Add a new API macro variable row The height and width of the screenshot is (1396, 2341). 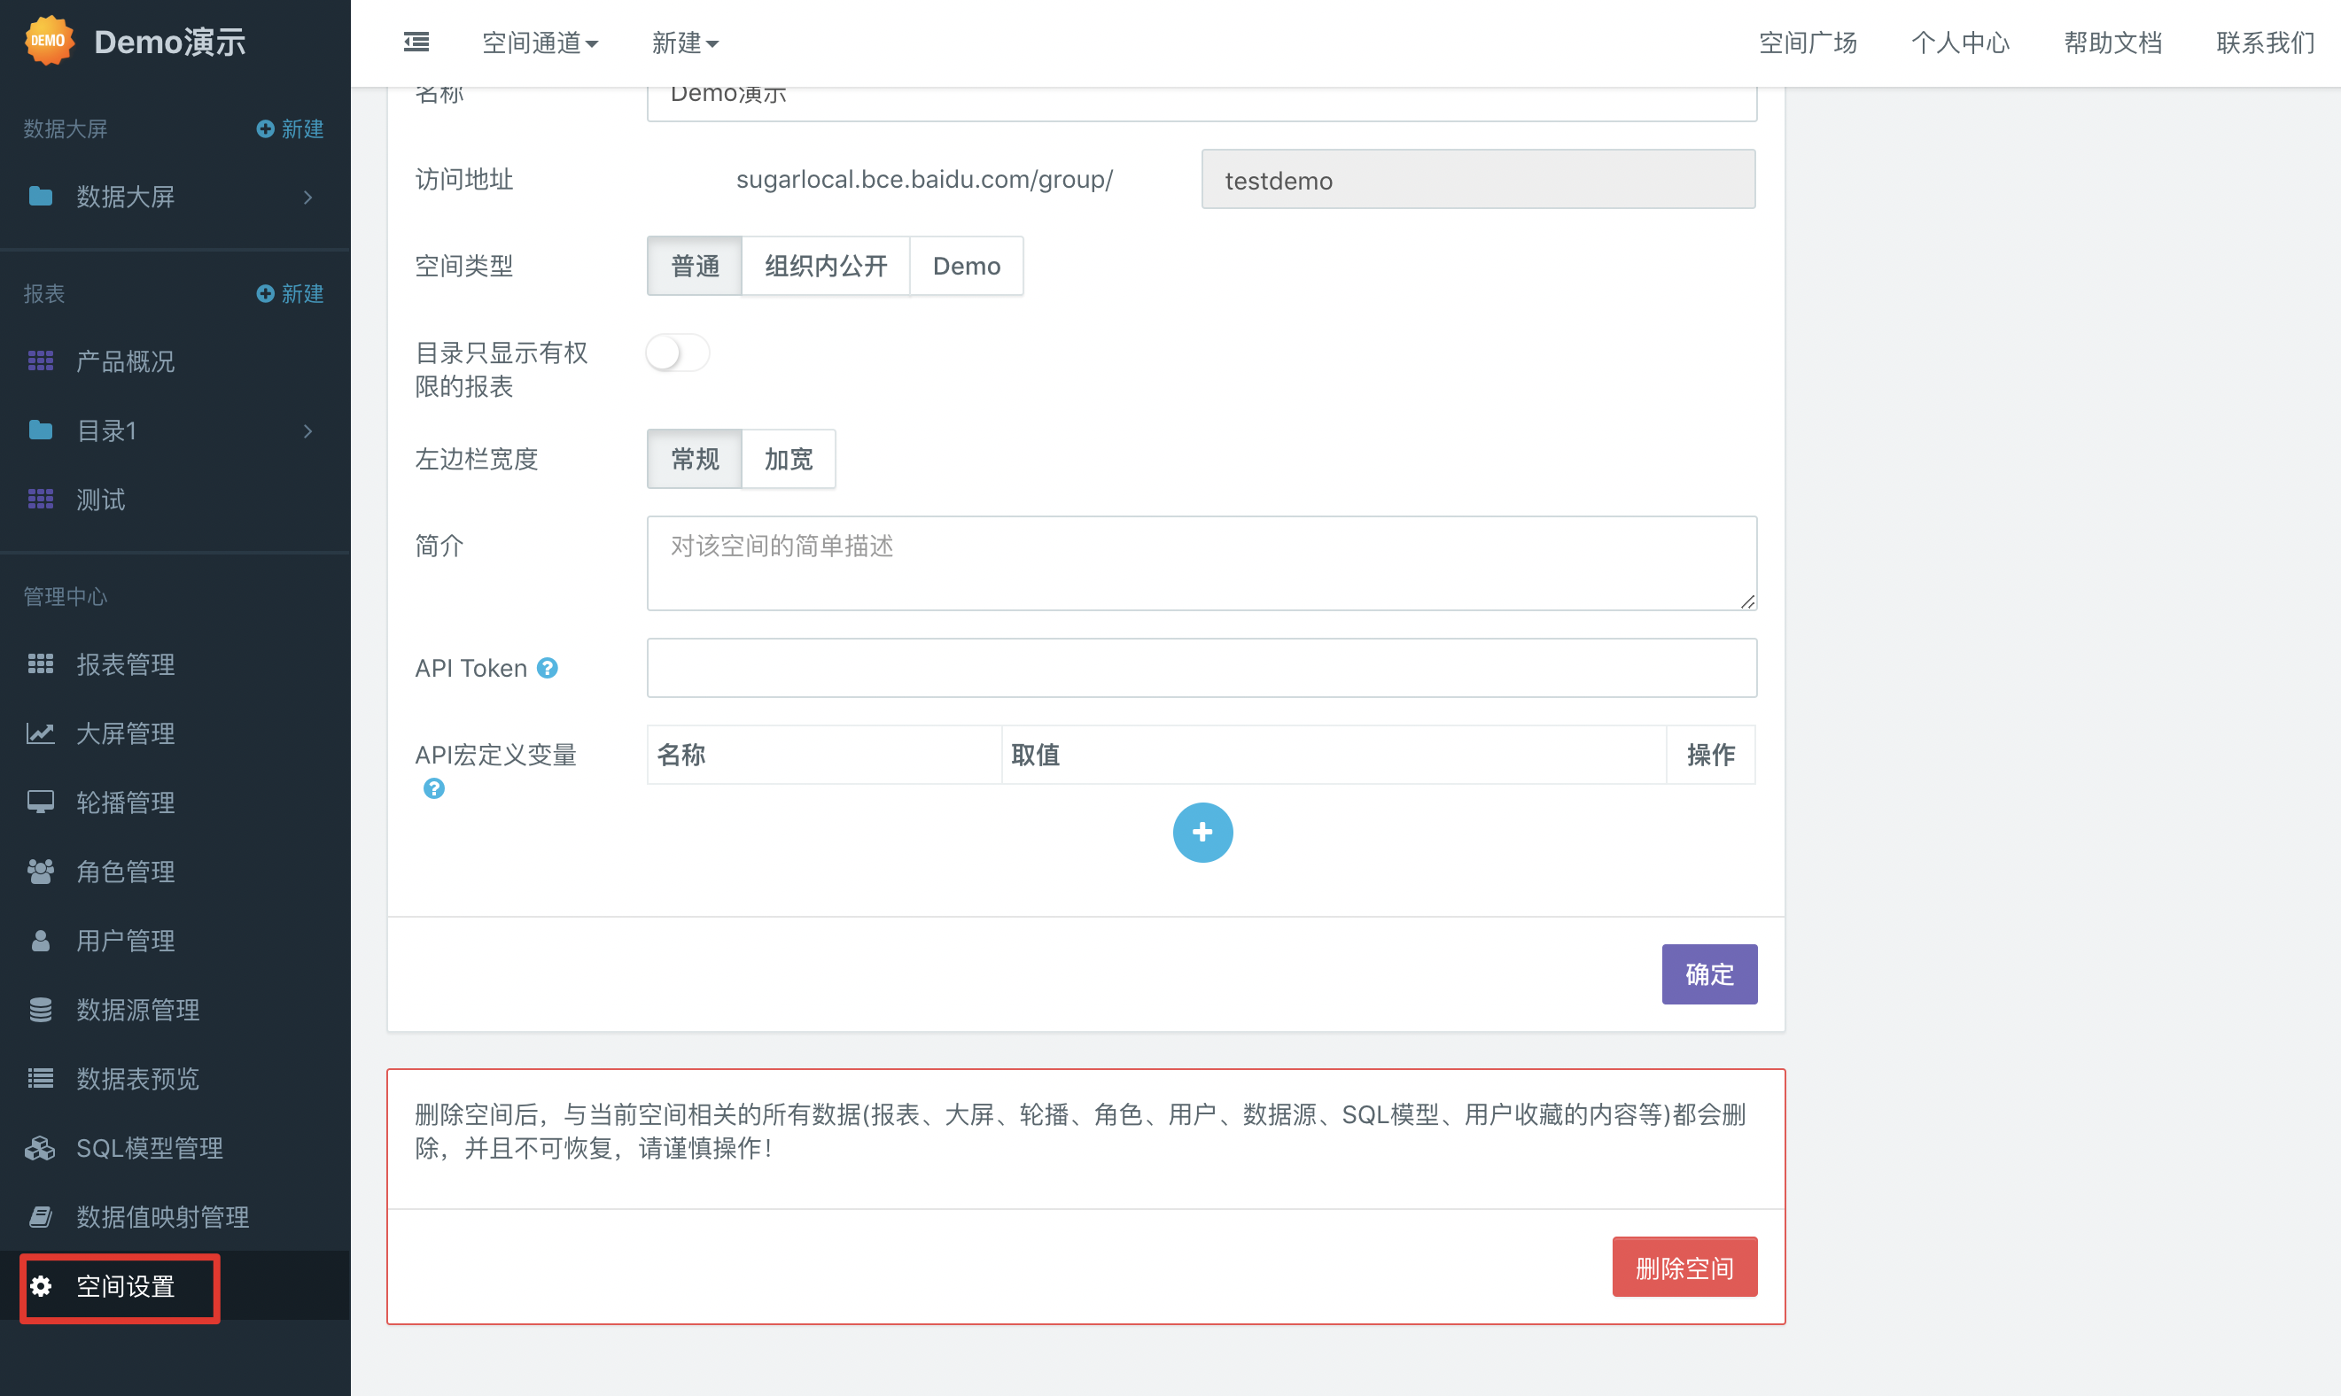pos(1202,833)
